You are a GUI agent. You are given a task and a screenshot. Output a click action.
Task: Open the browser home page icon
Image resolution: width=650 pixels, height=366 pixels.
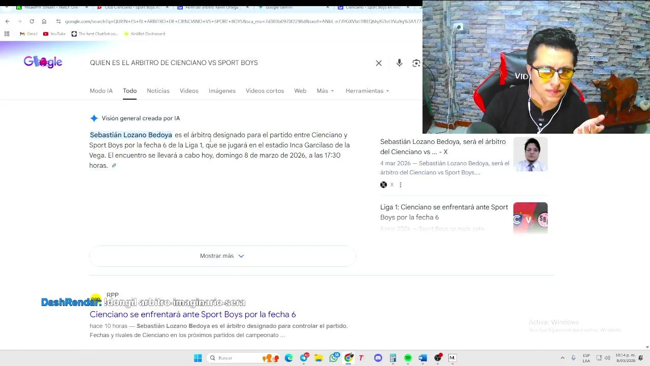pyautogui.click(x=44, y=21)
